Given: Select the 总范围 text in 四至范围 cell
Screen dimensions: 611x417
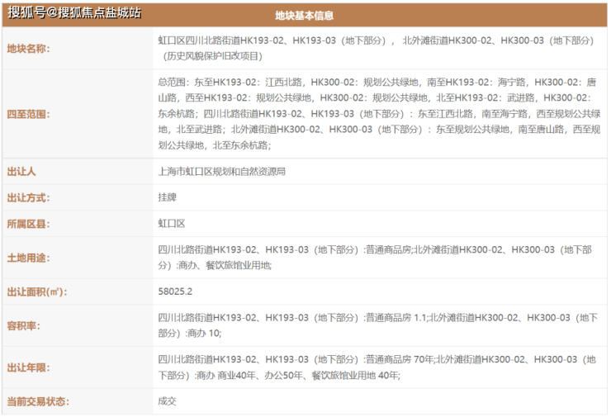Looking at the screenshot, I should 173,83.
